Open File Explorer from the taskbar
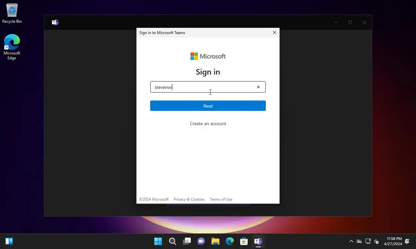Image resolution: width=416 pixels, height=249 pixels. pyautogui.click(x=215, y=241)
